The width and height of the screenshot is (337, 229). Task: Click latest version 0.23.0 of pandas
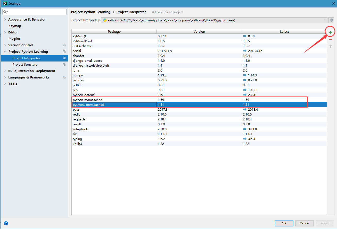[x=252, y=80]
